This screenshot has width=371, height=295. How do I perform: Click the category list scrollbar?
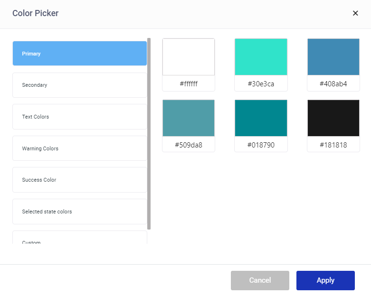(x=149, y=133)
